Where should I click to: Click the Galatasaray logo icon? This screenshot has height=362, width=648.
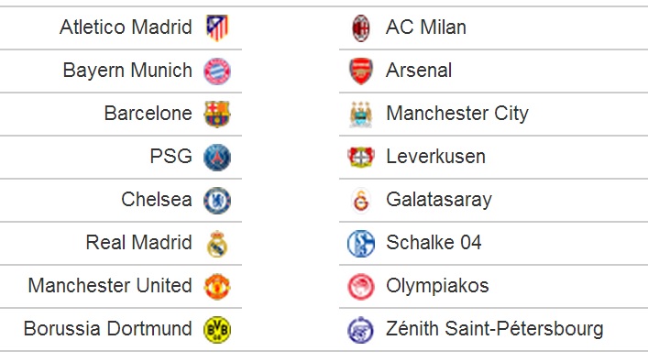361,201
